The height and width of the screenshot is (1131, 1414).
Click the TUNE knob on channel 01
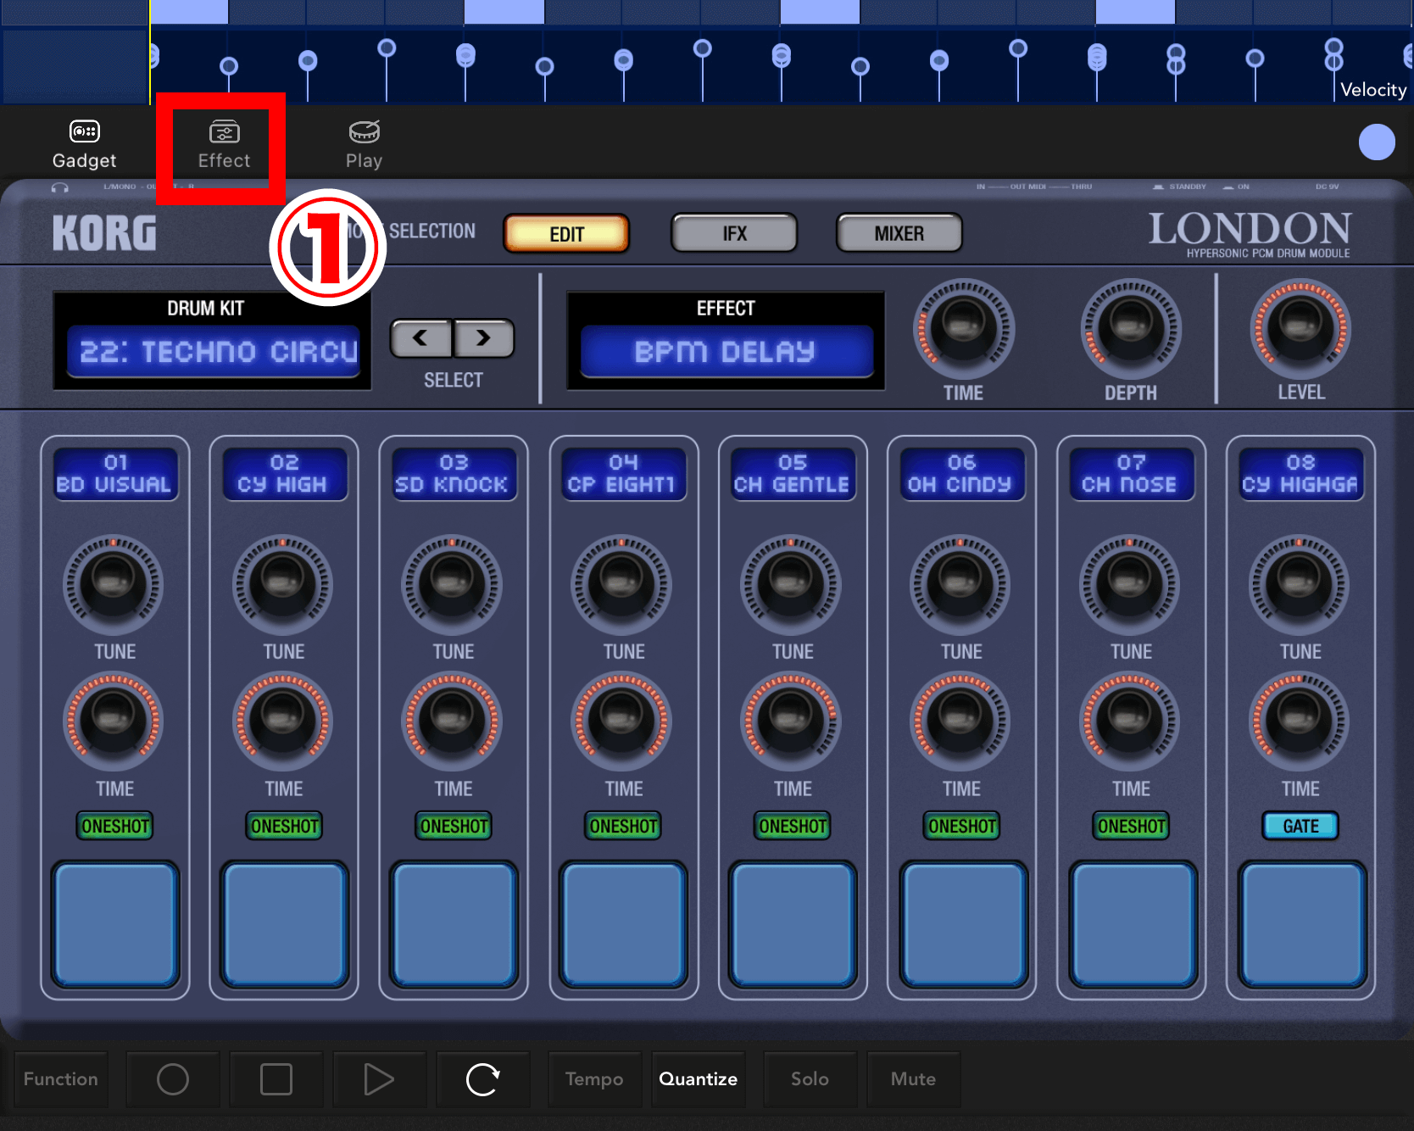coord(114,585)
